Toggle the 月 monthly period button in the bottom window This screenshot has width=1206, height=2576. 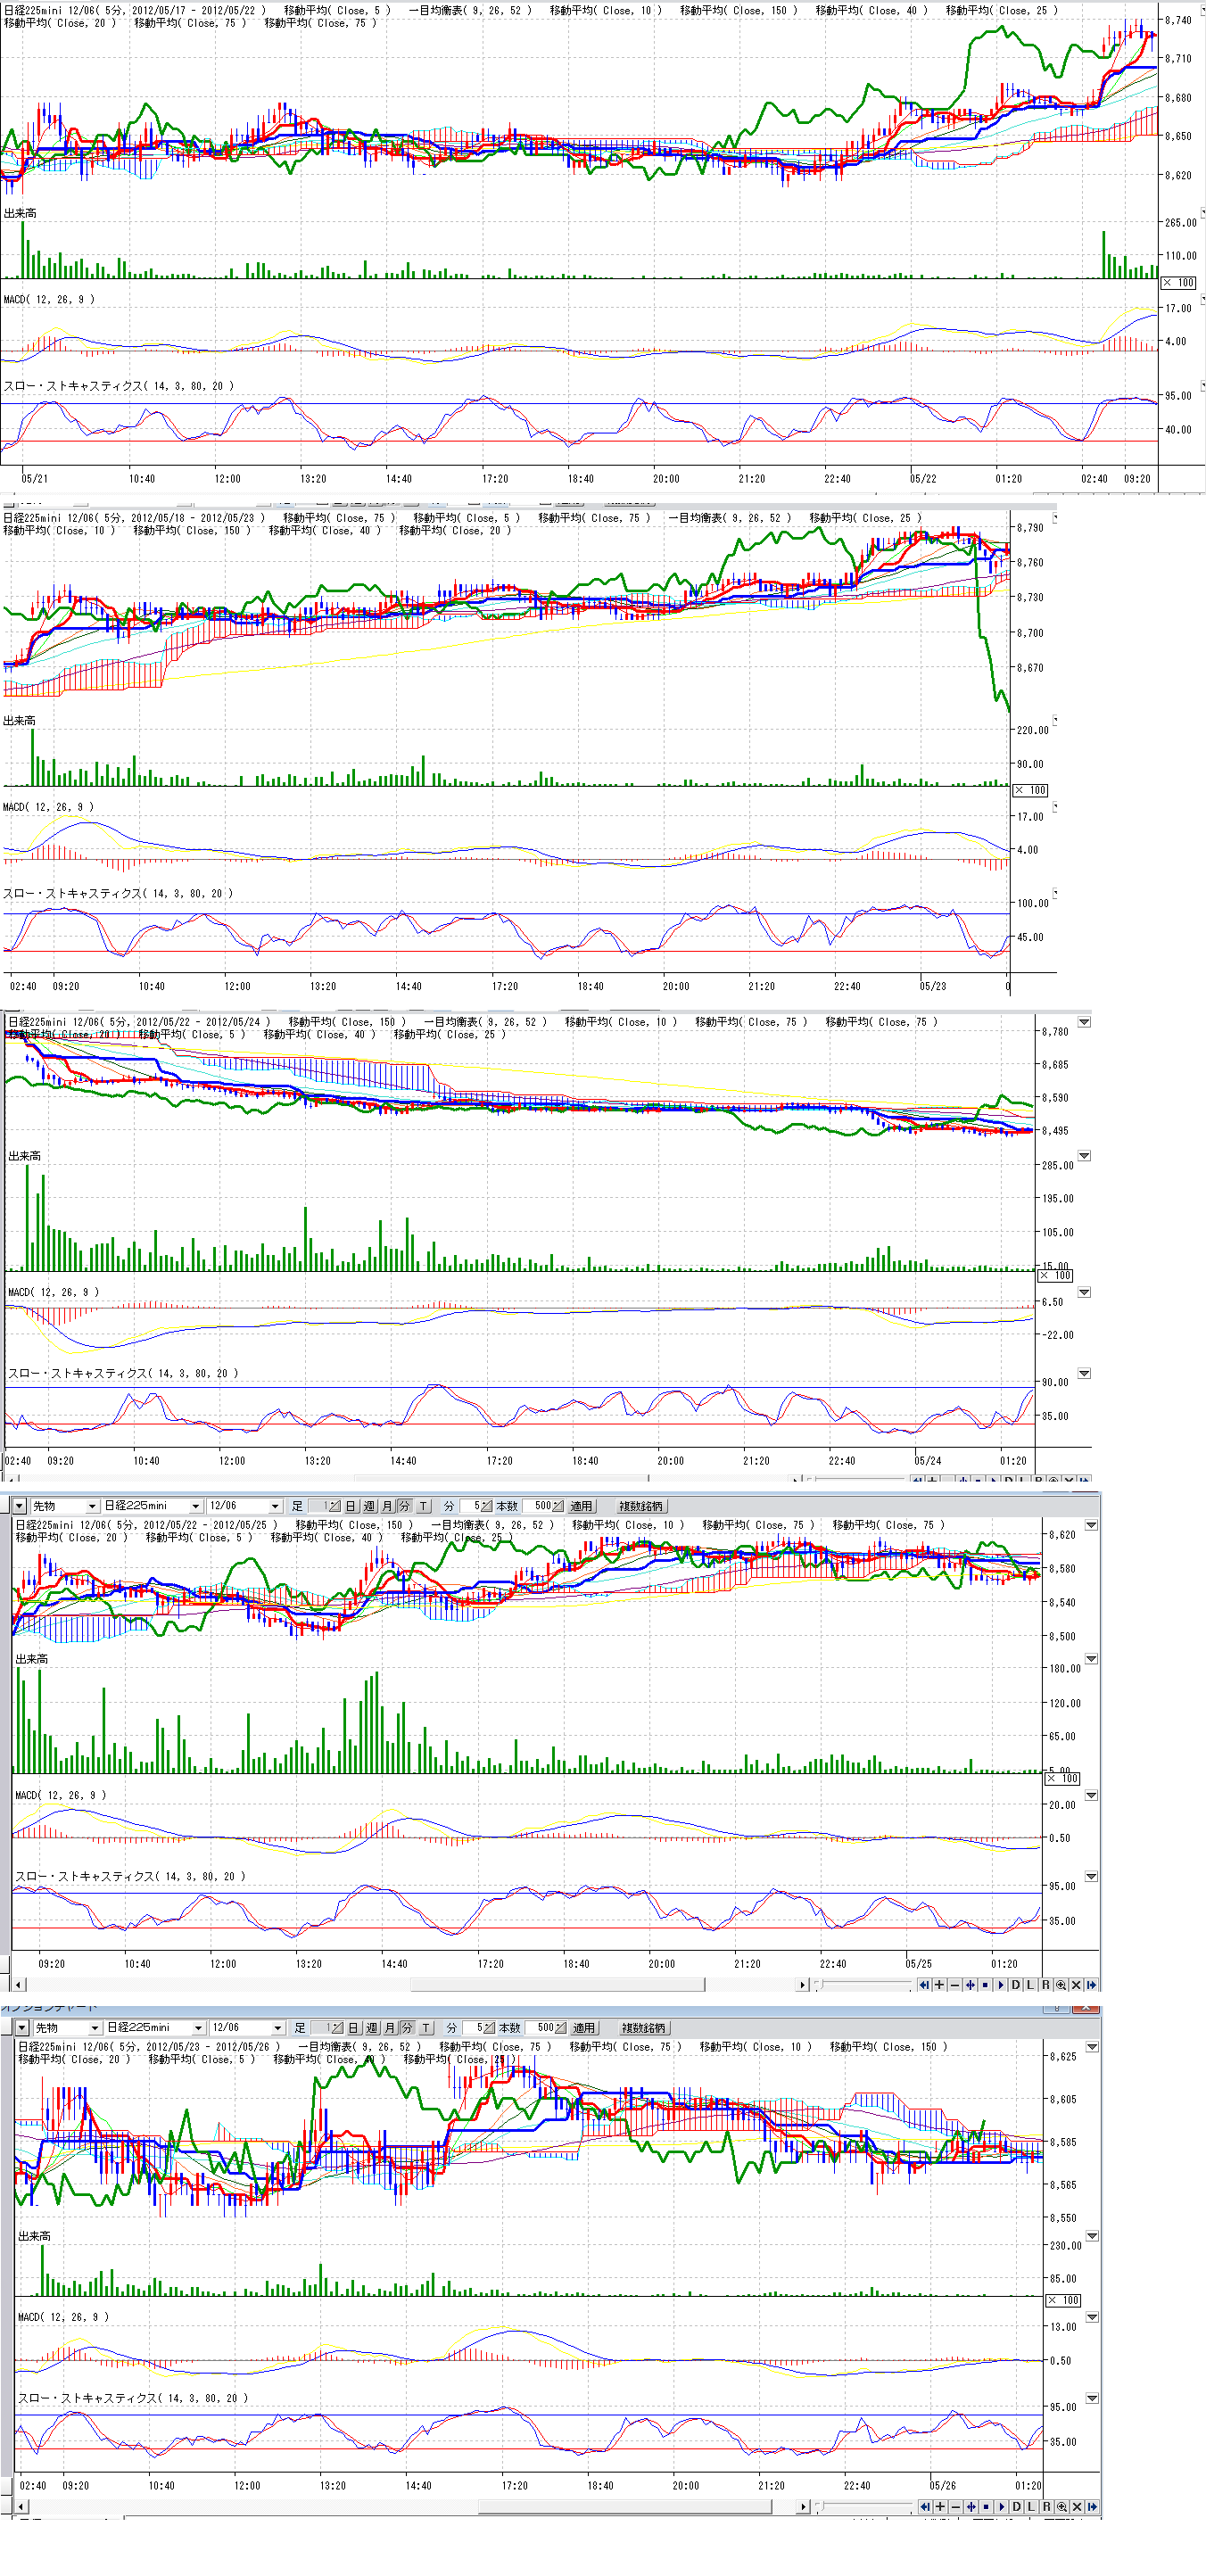(x=390, y=2028)
